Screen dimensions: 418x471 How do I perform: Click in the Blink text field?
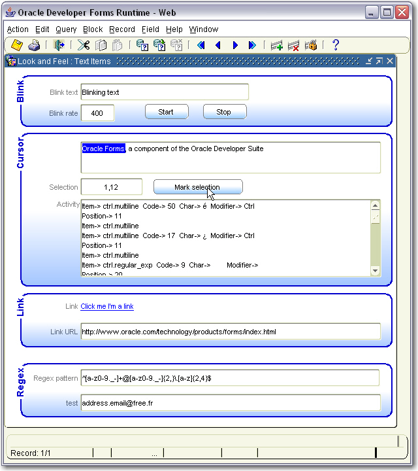[165, 92]
